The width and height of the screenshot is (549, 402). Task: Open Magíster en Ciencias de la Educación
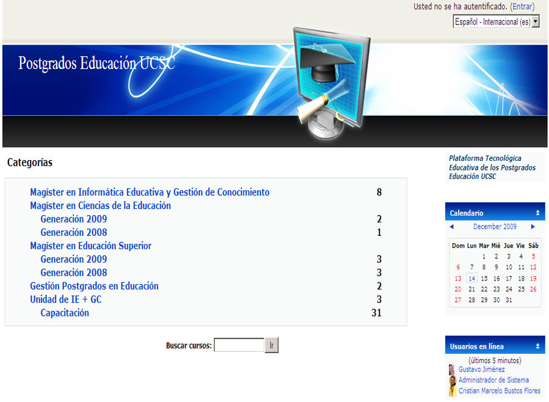point(101,205)
